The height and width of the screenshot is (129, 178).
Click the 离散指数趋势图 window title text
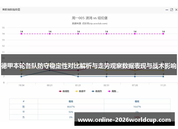tap(11, 10)
